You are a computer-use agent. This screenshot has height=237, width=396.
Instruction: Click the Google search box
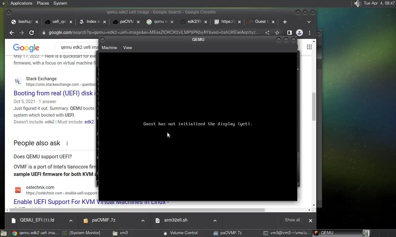coord(77,47)
